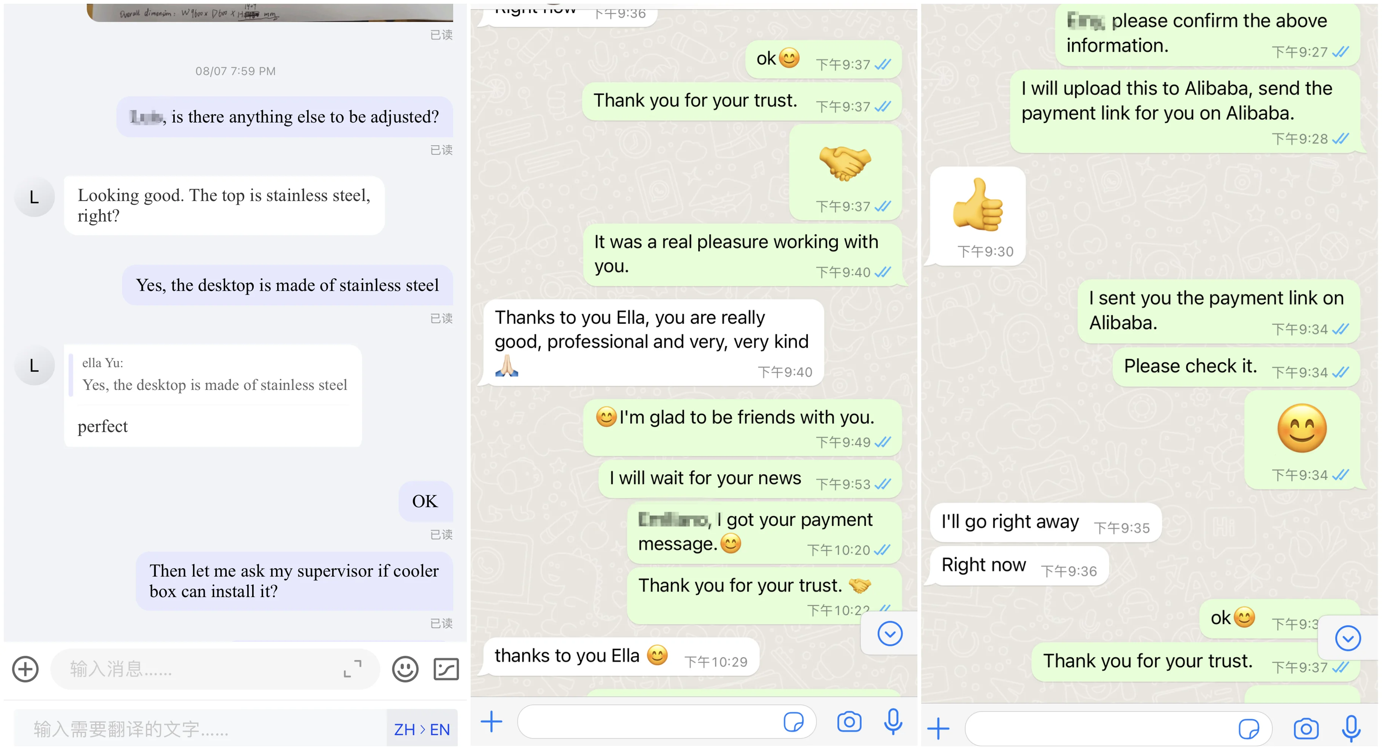Tap the blue plus in right chat

pos(938,728)
